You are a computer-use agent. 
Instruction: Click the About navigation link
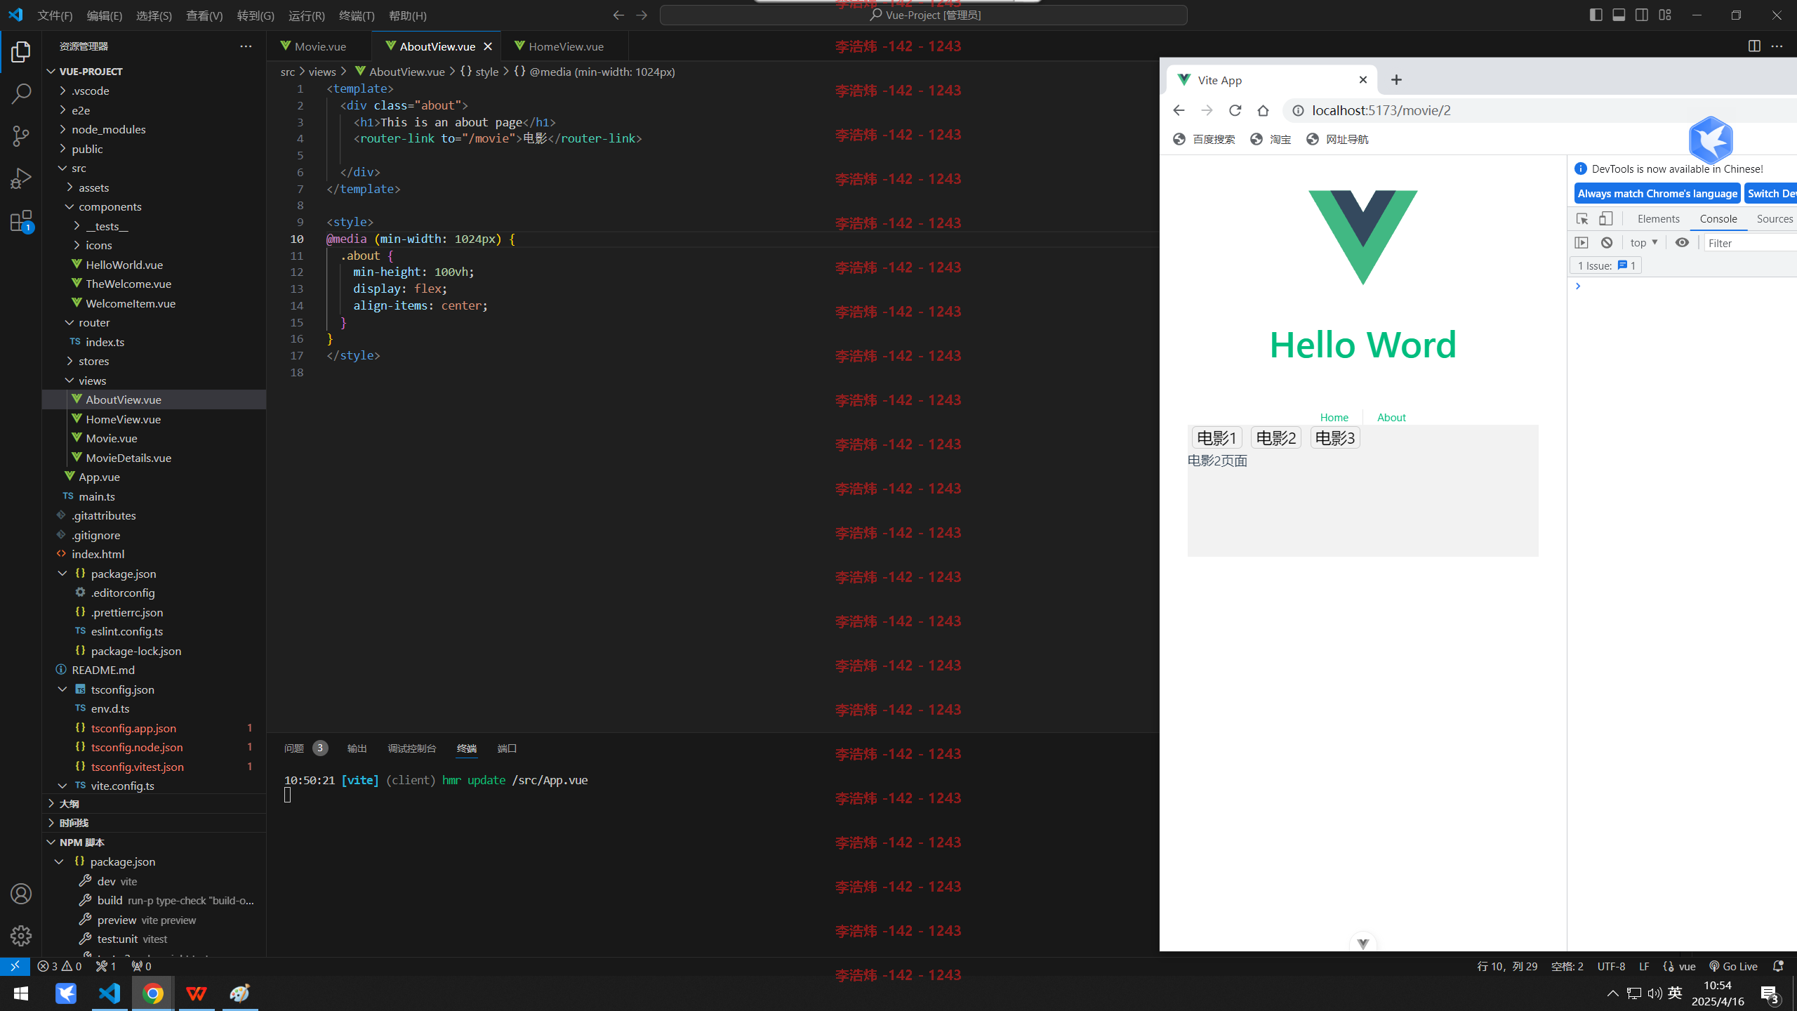[x=1391, y=418]
